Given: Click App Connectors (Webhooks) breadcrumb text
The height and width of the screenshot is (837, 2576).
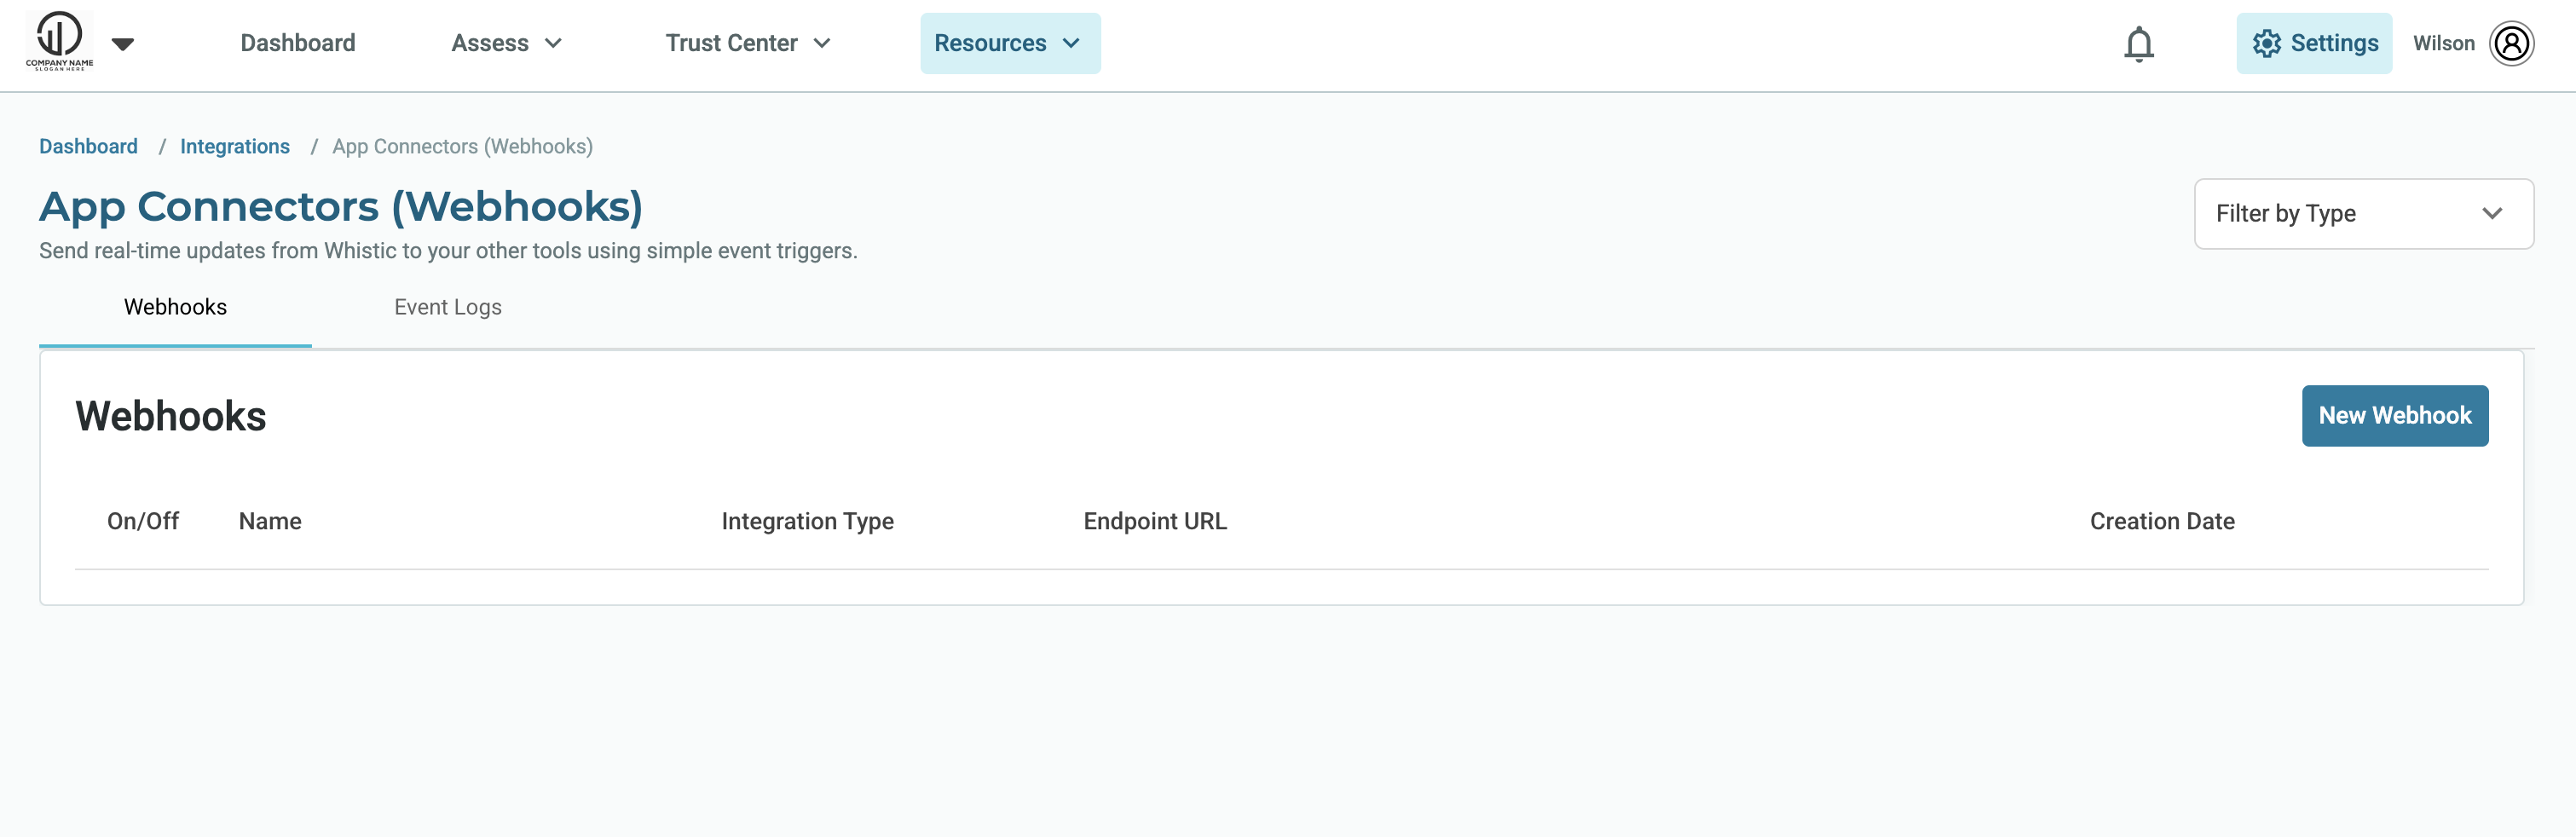Looking at the screenshot, I should (x=462, y=146).
